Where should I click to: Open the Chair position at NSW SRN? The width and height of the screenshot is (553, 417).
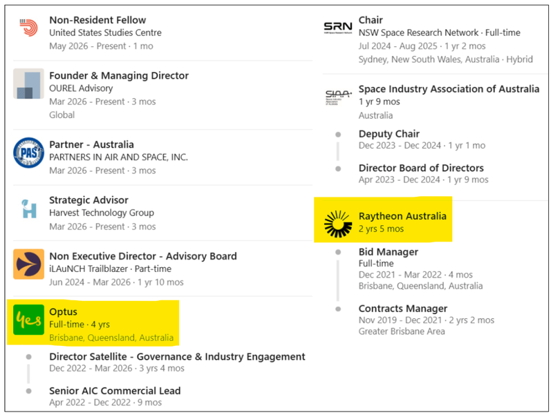pyautogui.click(x=371, y=20)
